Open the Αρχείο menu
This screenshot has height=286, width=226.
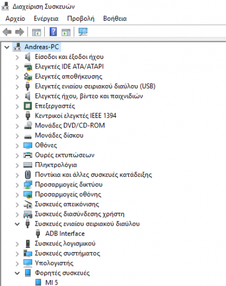click(16, 18)
